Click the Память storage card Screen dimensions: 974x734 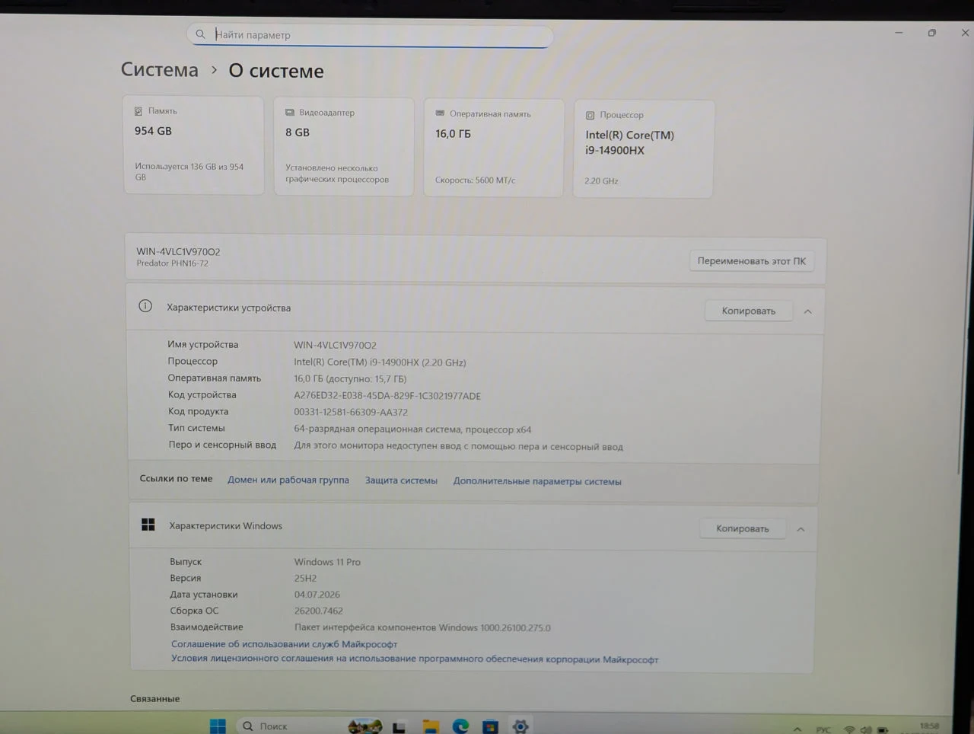pyautogui.click(x=193, y=145)
